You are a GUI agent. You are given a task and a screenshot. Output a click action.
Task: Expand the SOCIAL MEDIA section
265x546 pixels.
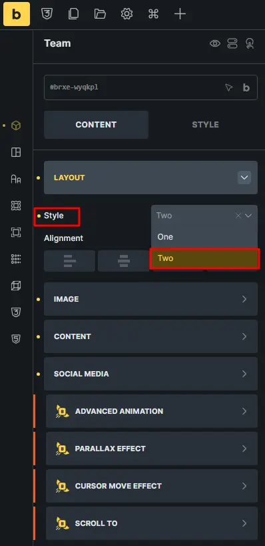150,374
